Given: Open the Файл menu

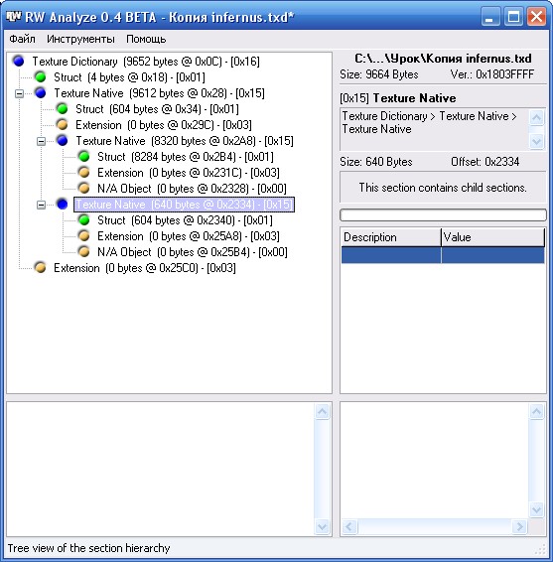Looking at the screenshot, I should coord(22,39).
